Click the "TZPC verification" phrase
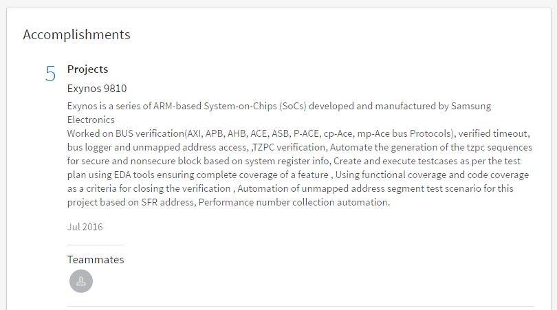This screenshot has height=310, width=557. (294, 147)
